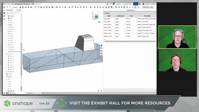Click the blue Share button

point(136,4)
